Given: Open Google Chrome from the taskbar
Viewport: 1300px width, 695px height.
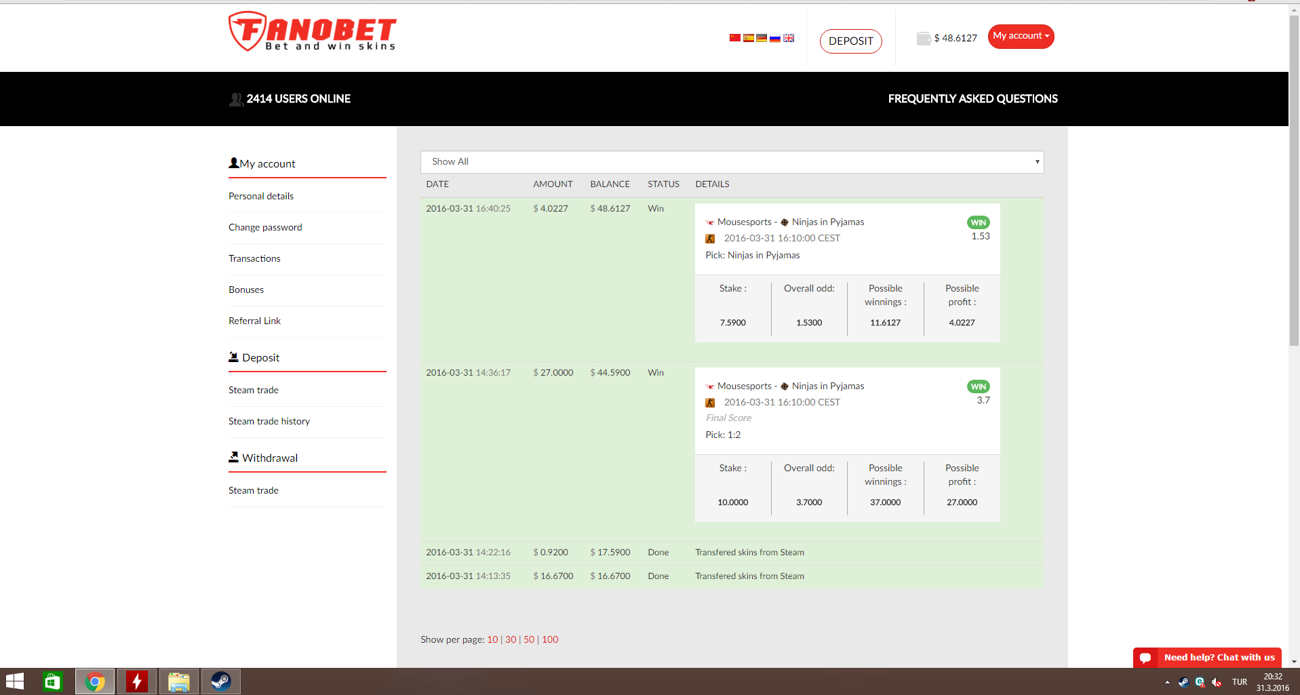Looking at the screenshot, I should (x=95, y=681).
